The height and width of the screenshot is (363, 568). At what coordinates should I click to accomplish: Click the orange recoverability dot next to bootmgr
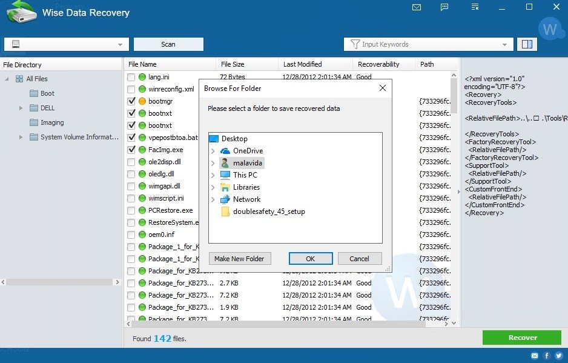point(142,101)
